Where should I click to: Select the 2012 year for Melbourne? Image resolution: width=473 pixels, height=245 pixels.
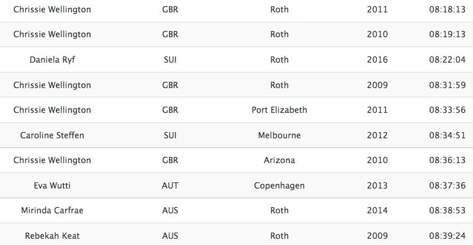377,135
